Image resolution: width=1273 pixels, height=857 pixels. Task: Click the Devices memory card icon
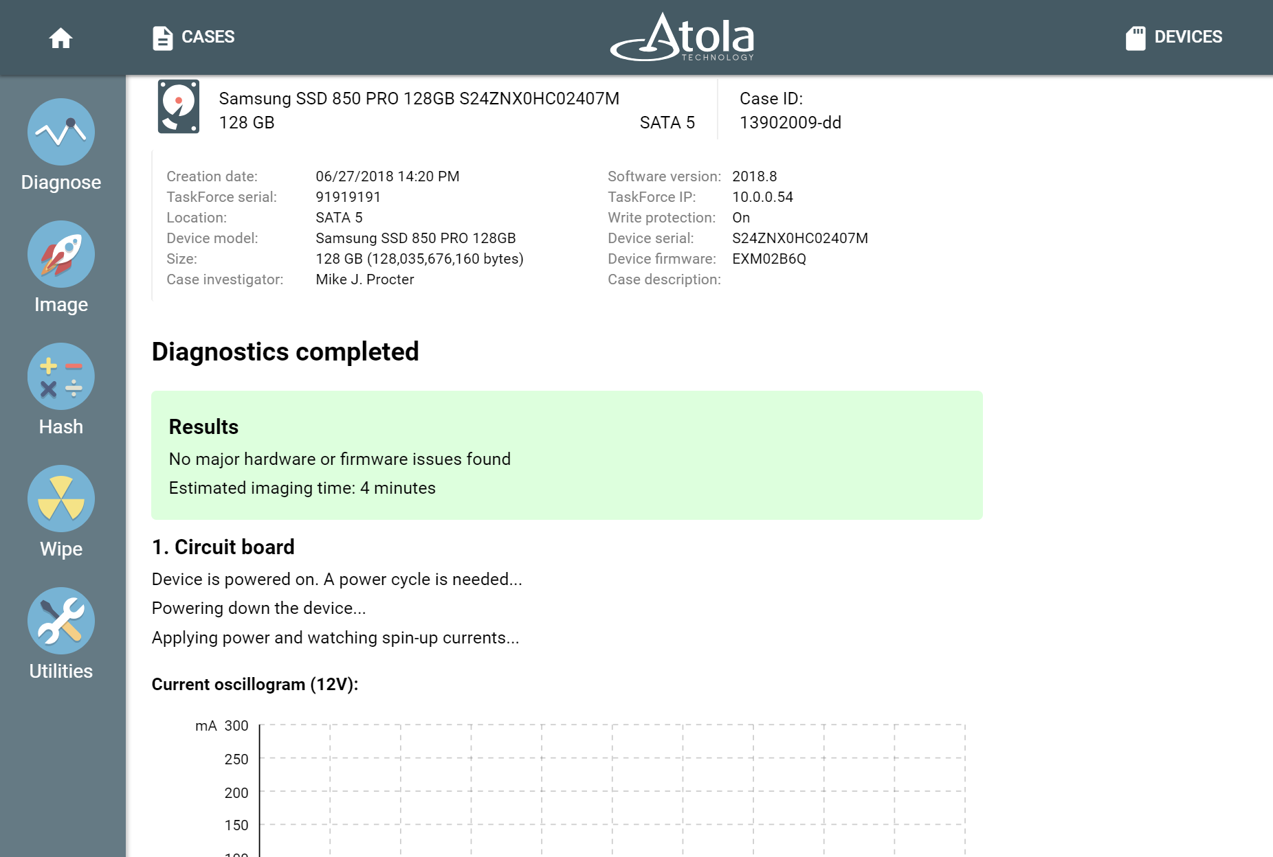tap(1137, 36)
